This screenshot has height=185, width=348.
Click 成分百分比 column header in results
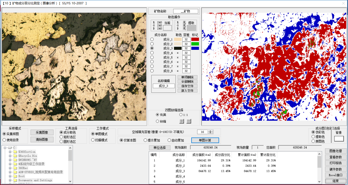click(222, 155)
